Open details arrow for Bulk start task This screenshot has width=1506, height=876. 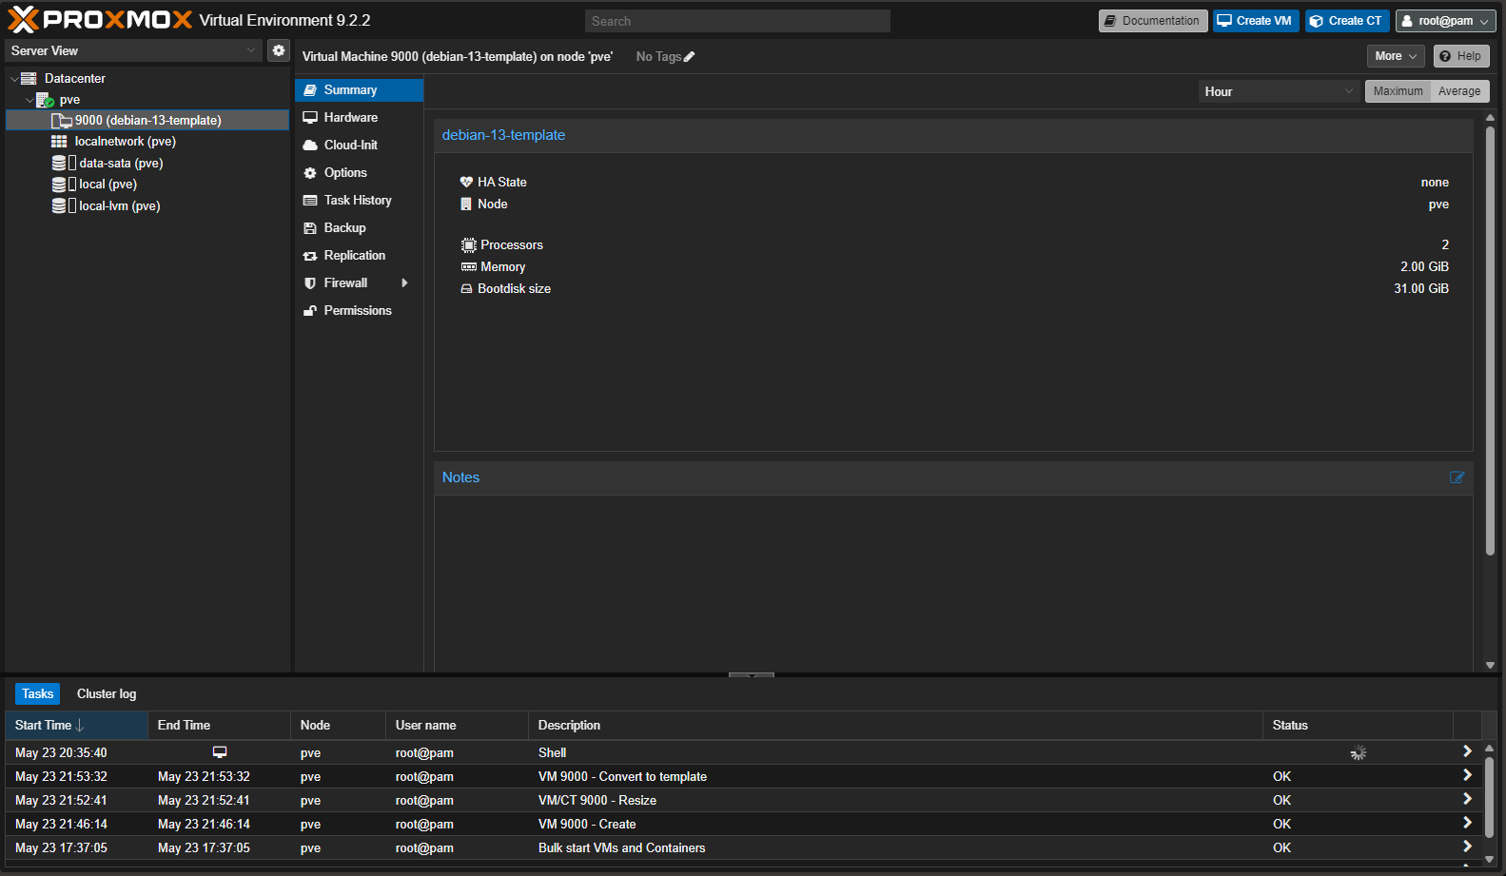pos(1467,847)
